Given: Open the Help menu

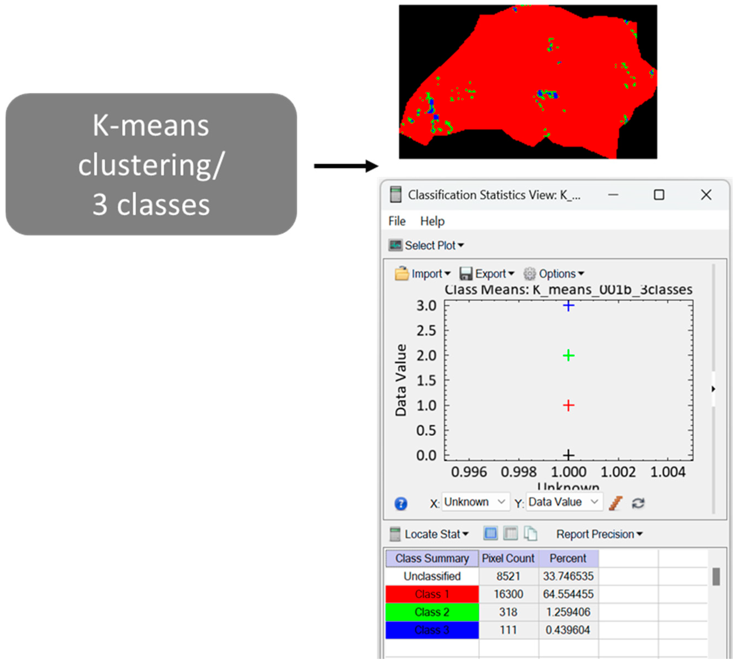Looking at the screenshot, I should tap(432, 221).
